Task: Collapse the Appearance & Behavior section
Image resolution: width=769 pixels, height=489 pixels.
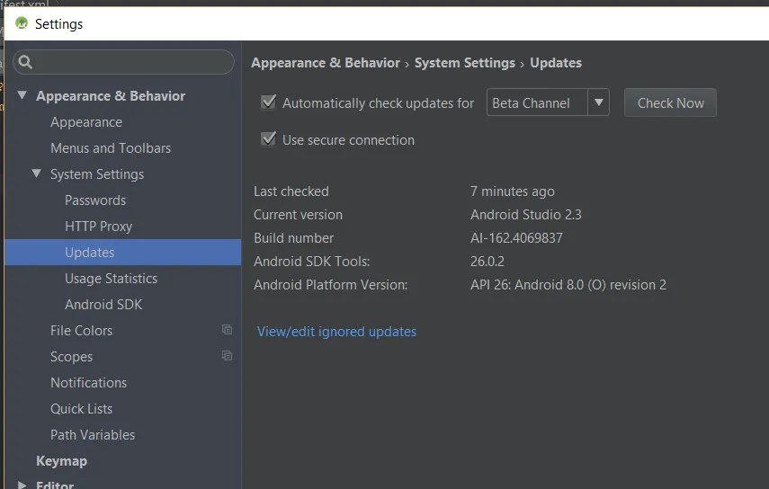Action: 22,95
